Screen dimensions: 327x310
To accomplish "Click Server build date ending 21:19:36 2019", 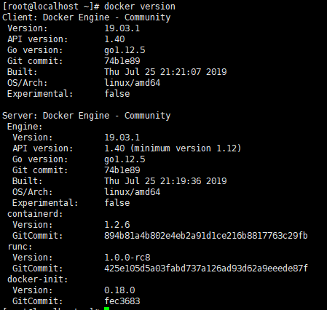I will pyautogui.click(x=165, y=181).
